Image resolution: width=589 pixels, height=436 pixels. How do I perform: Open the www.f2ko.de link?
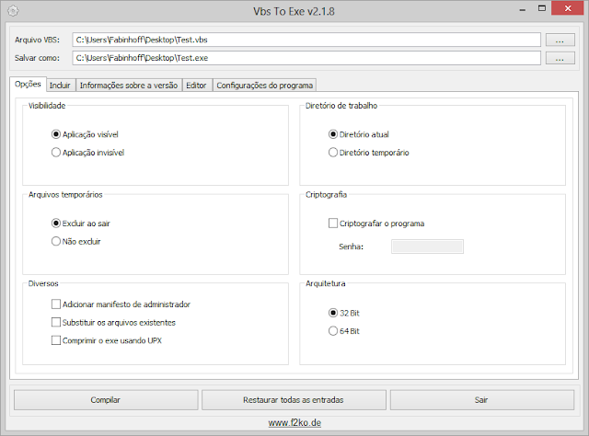(x=294, y=424)
